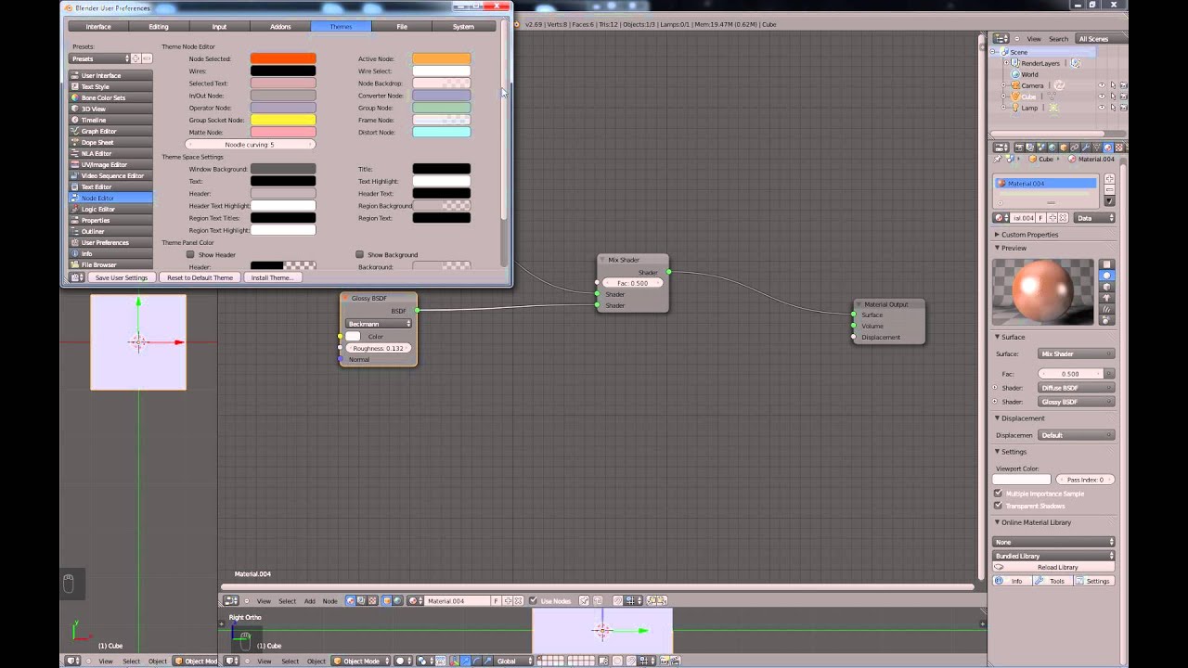
Task: Toggle Cube selectability cursor icon
Action: click(1113, 96)
